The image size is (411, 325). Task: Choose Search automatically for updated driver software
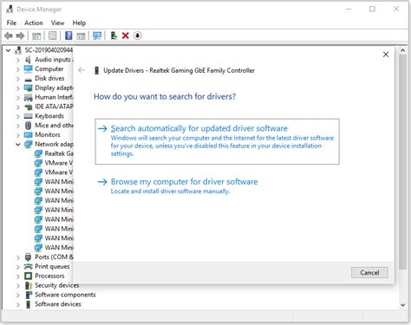pyautogui.click(x=217, y=141)
